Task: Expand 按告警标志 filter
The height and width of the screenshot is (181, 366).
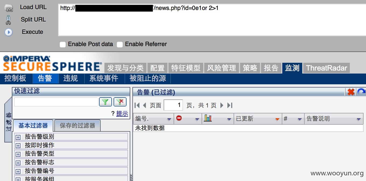Action: 18,163
